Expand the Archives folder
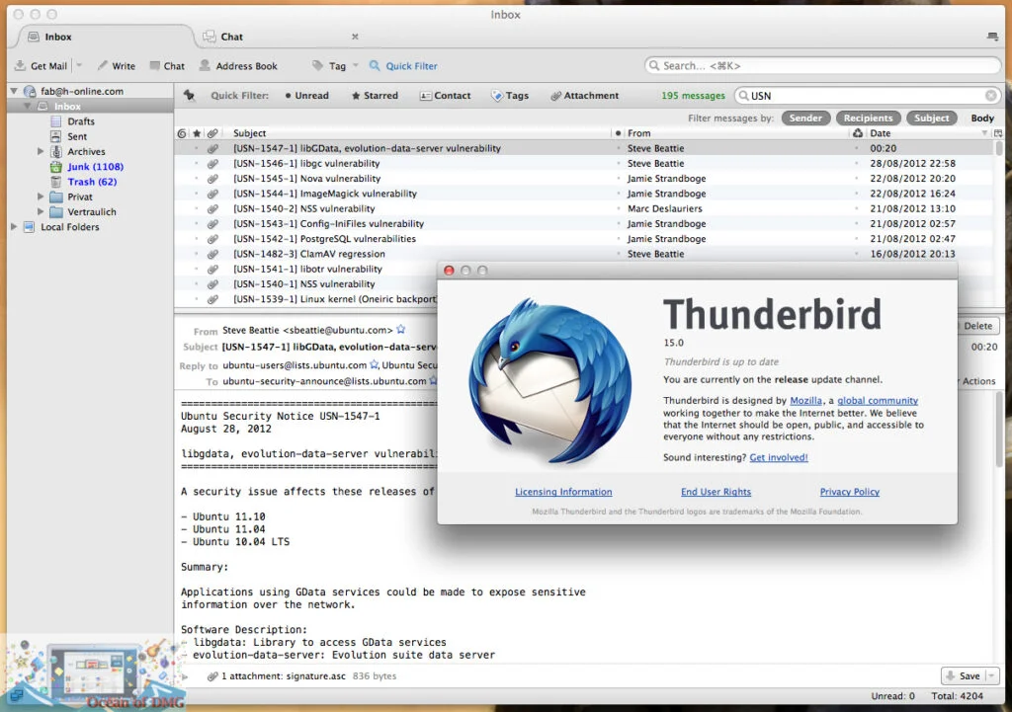The height and width of the screenshot is (712, 1012). 41,151
